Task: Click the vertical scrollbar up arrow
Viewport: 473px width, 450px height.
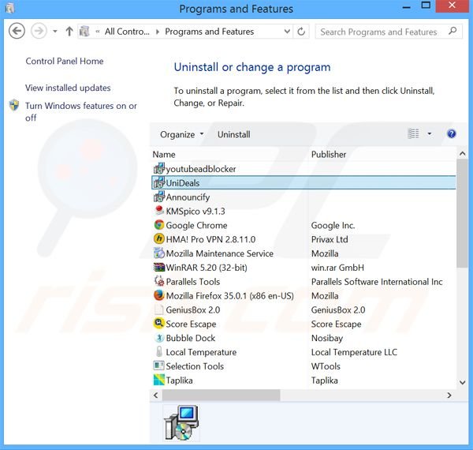Action: 462,154
